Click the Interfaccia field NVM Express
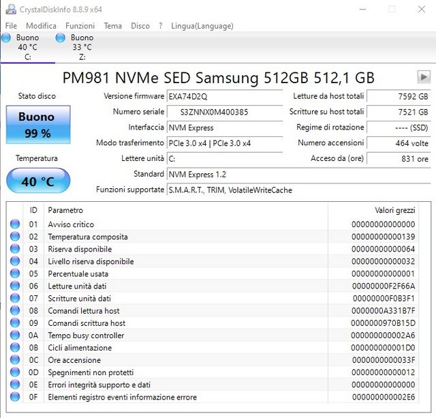Image resolution: width=436 pixels, height=418 pixels. pyautogui.click(x=225, y=128)
